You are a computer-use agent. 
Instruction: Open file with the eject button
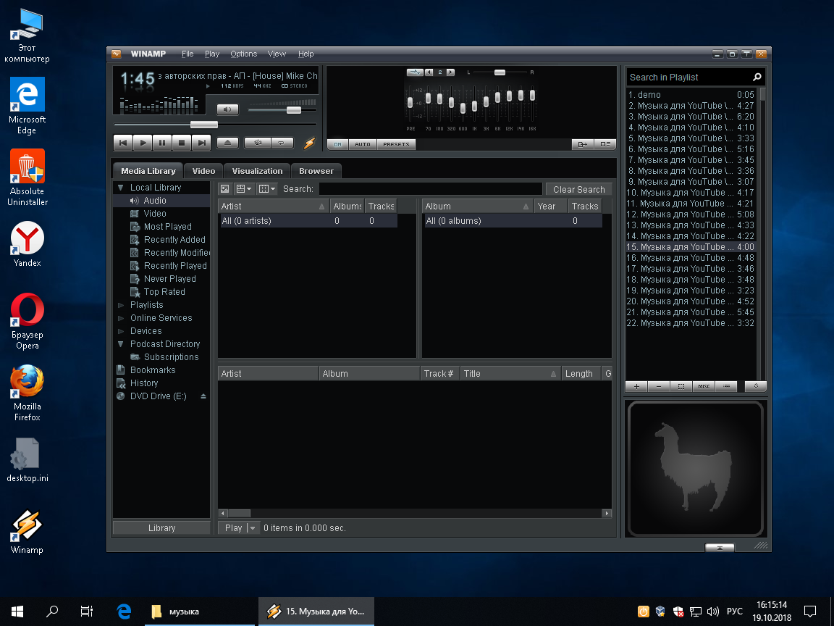(x=227, y=143)
